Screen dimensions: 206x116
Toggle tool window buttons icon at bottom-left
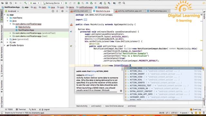(x=2, y=113)
